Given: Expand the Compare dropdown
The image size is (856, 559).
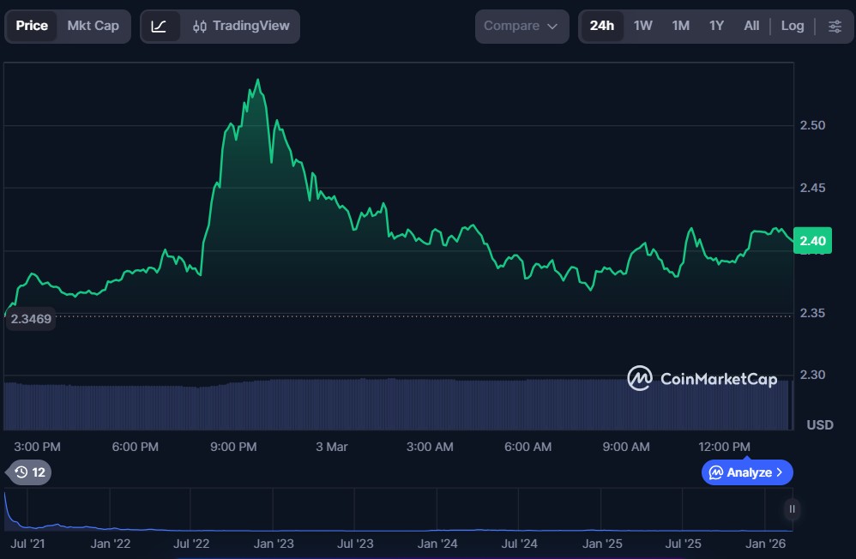Looking at the screenshot, I should [521, 26].
